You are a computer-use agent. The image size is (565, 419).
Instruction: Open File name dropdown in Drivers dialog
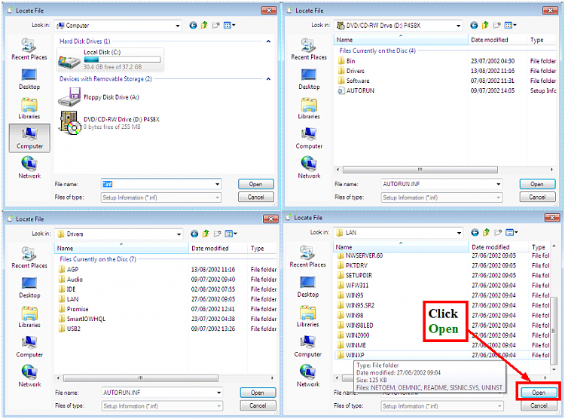tap(218, 393)
